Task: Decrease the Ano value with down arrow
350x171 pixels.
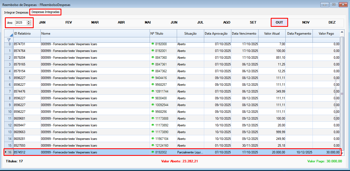Action: pos(29,24)
